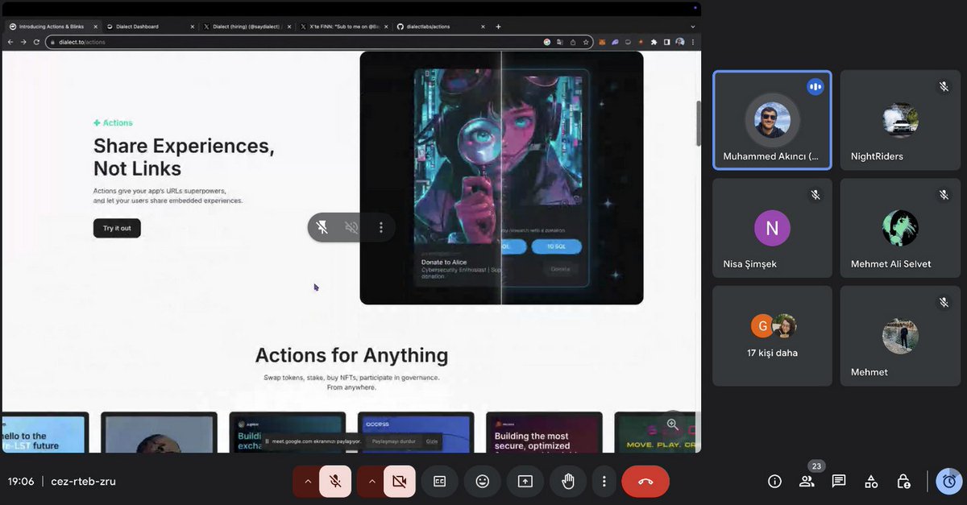The width and height of the screenshot is (967, 505).
Task: Click browser forward arrow
Action: [x=23, y=42]
